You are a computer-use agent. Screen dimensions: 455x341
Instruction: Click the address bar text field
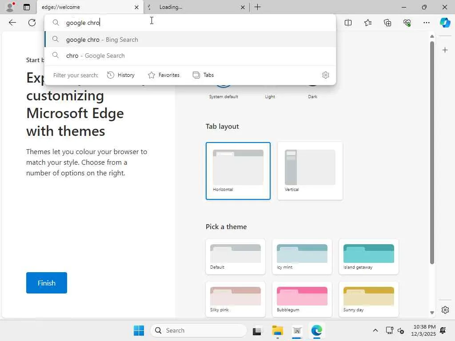tap(190, 23)
